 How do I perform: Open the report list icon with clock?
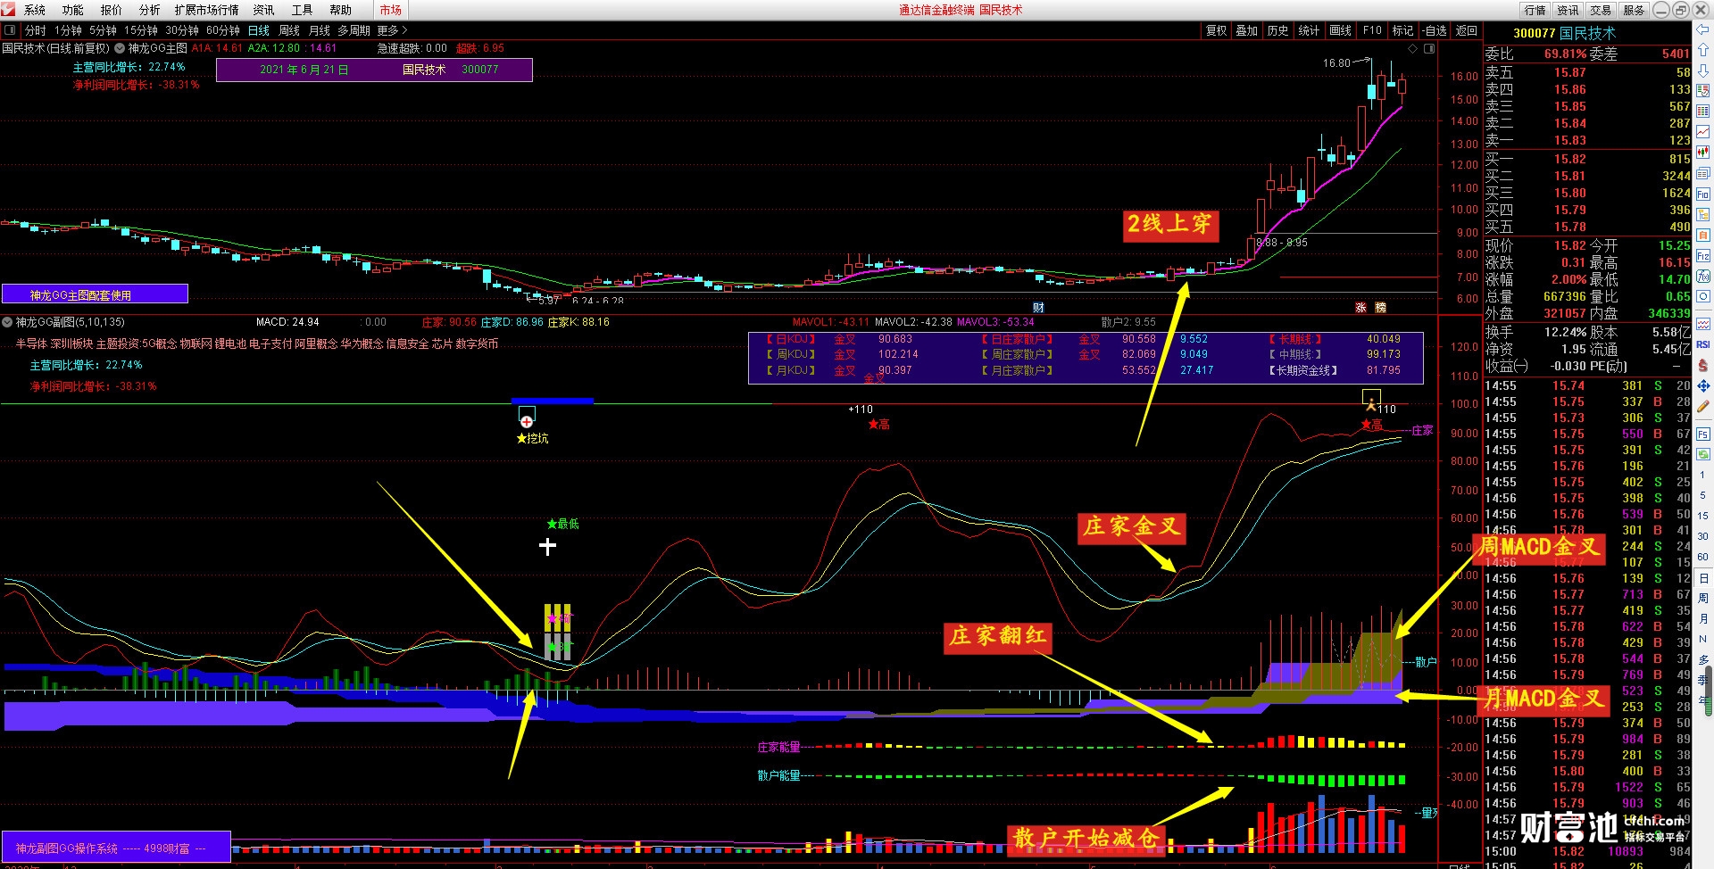(1703, 89)
